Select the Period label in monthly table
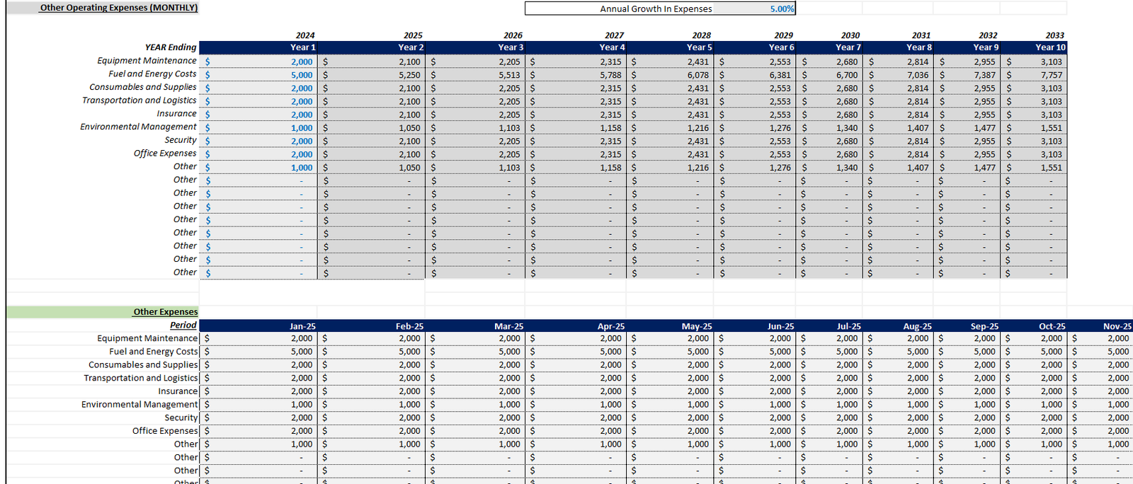 (183, 325)
